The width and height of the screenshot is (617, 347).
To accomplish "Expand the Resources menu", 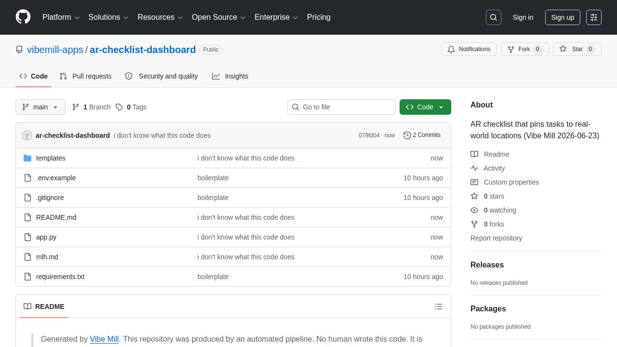I will [160, 17].
